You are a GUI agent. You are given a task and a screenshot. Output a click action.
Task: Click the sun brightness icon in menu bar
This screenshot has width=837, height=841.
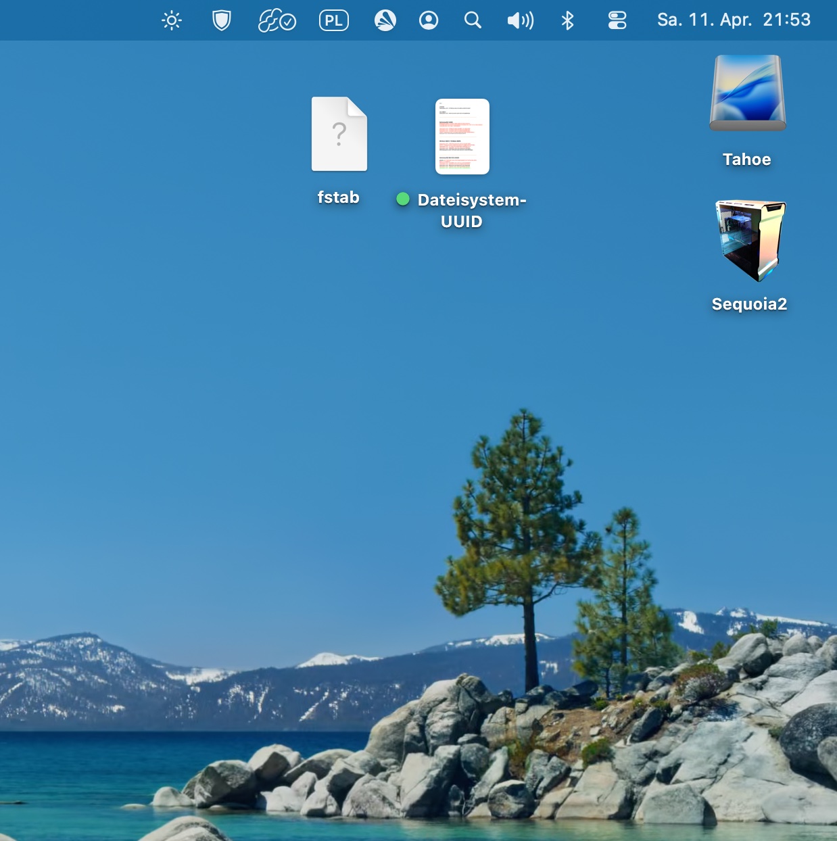point(172,21)
